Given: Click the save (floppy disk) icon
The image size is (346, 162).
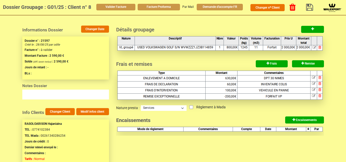Looking at the screenshot, I should (309, 7).
